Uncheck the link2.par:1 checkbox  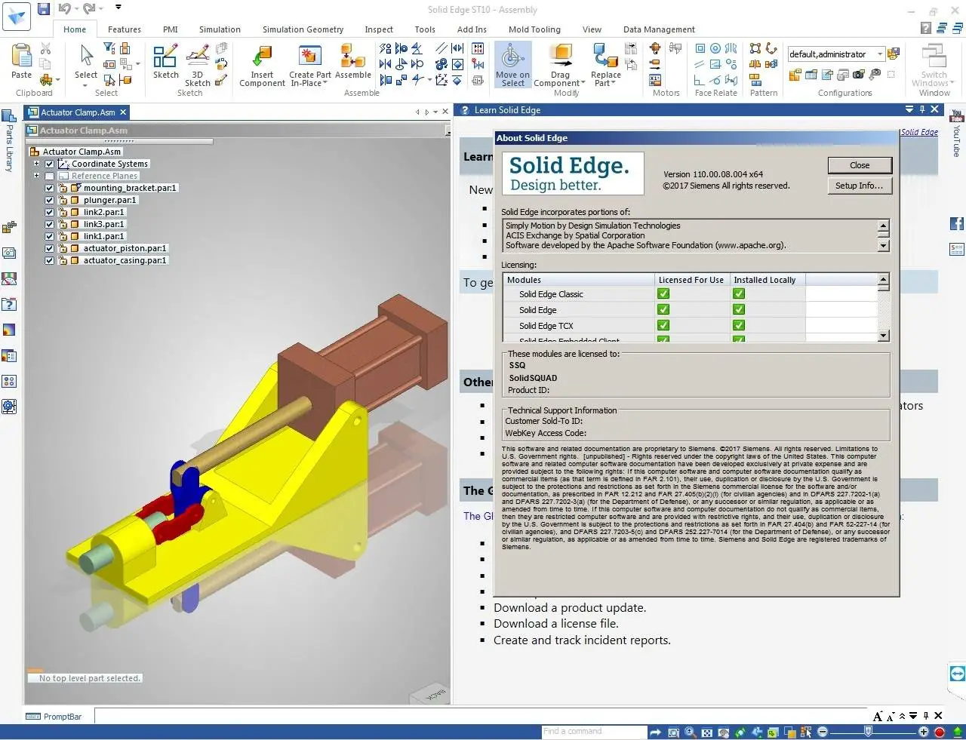tap(50, 212)
